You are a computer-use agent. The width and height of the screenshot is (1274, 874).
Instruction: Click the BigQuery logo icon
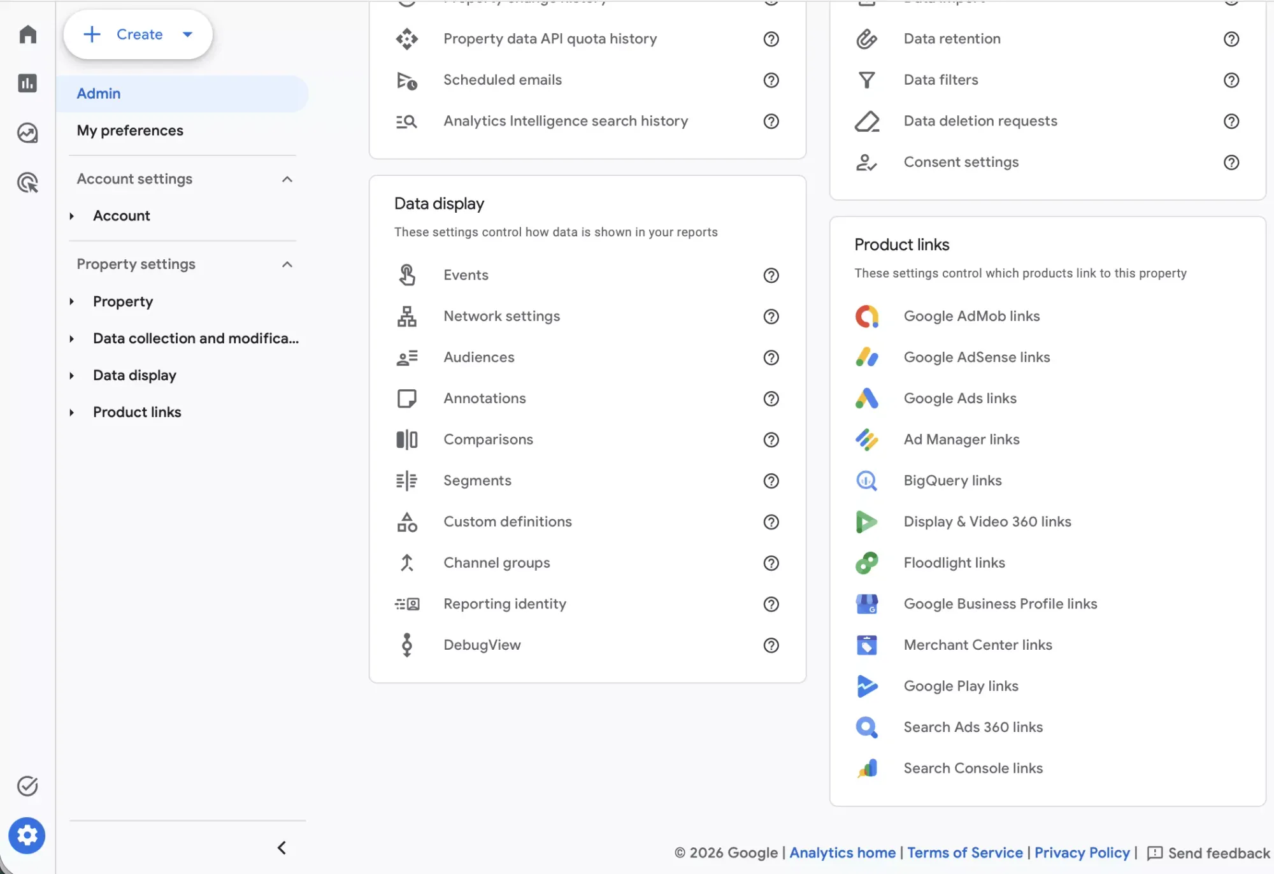[x=867, y=481]
